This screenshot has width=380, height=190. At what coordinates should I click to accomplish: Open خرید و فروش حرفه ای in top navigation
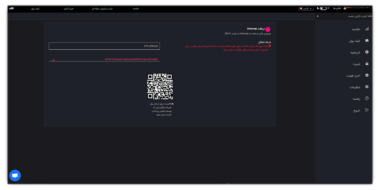(x=102, y=8)
